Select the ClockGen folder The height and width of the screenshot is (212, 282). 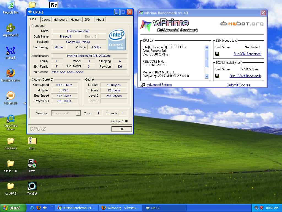tap(10, 141)
